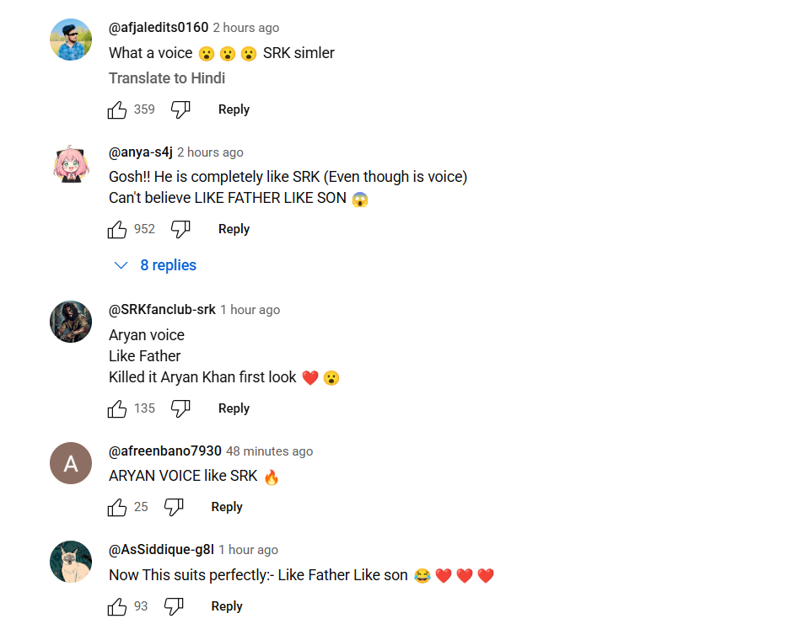Image resolution: width=807 pixels, height=624 pixels.
Task: Like the comment by @afjaledits0160
Action: point(117,109)
